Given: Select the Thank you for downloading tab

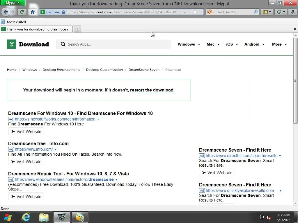Looking at the screenshot, I should click(36, 29).
